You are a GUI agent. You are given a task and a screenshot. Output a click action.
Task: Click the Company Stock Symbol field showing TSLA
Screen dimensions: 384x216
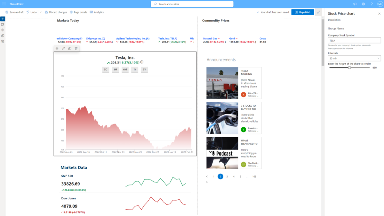pos(354,40)
